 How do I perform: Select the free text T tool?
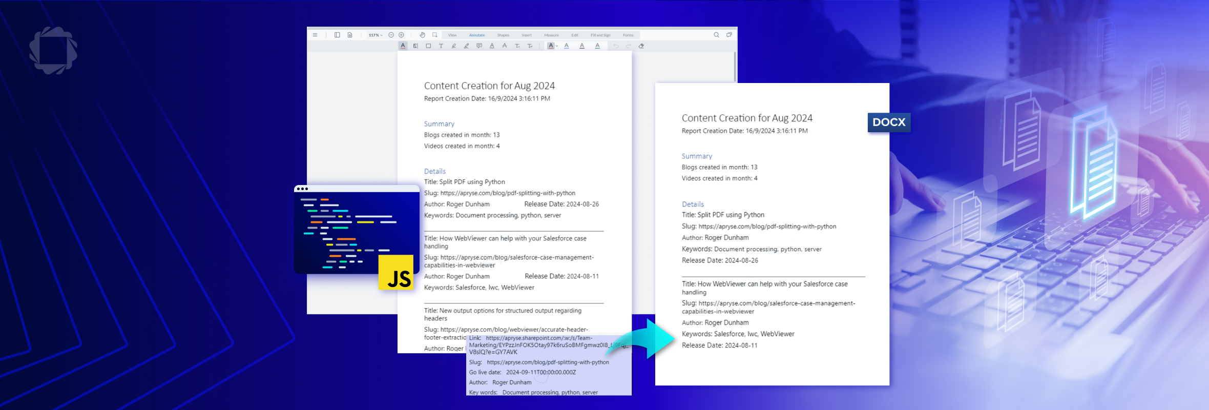441,46
